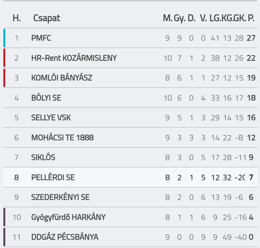Open BÓLYI SE team link
The height and width of the screenshot is (248, 260).
click(x=46, y=98)
